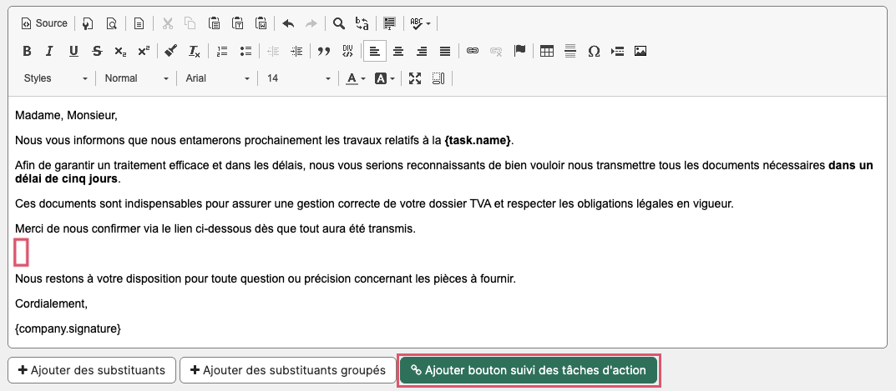The height and width of the screenshot is (391, 896).
Task: Choose Paste from Word icon
Action: [261, 23]
